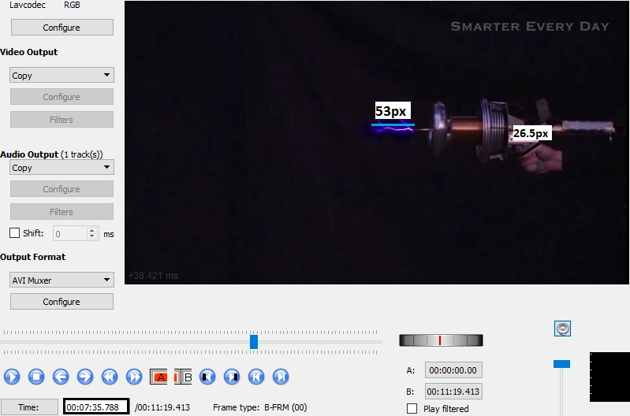
Task: Click the timeline seek slider handle
Action: (254, 342)
